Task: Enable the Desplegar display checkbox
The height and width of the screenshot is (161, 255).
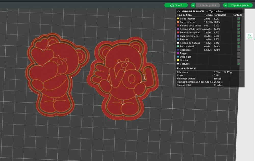Action: pos(239,57)
